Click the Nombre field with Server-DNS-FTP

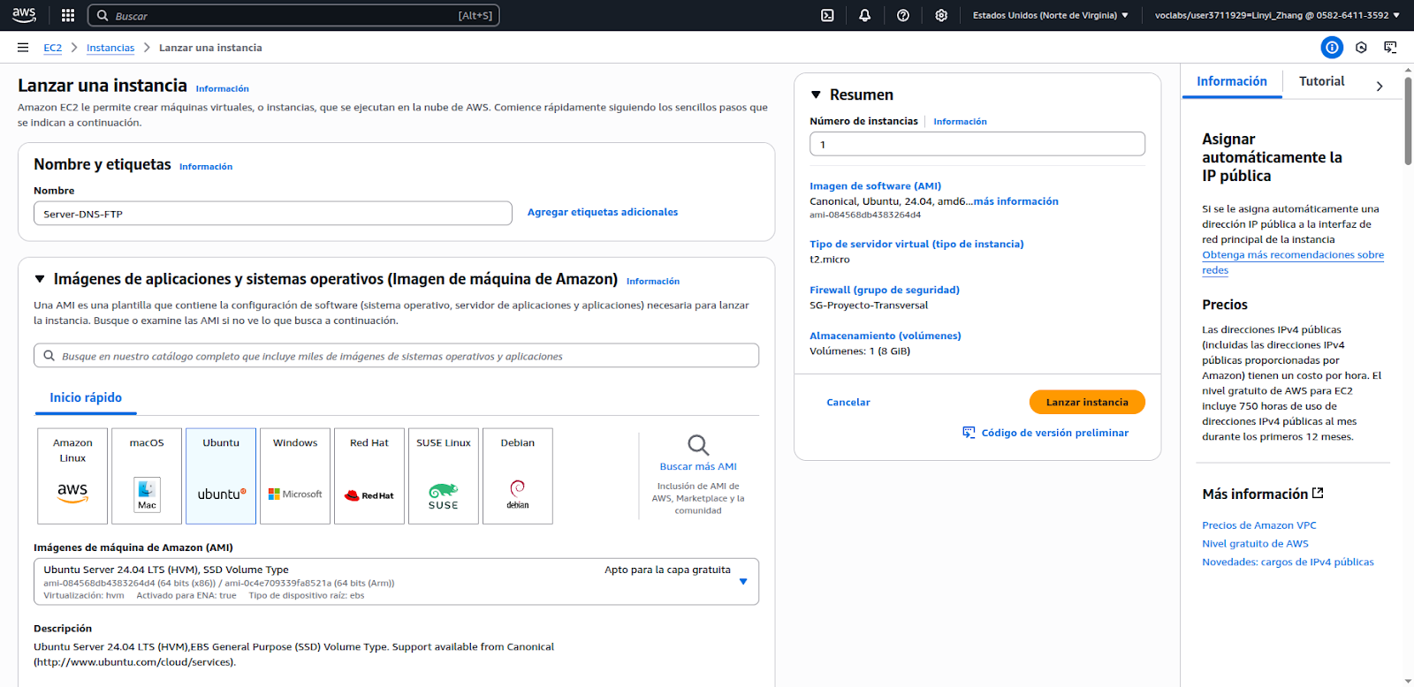272,214
